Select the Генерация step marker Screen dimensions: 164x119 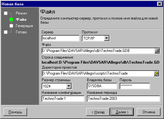(11, 26)
